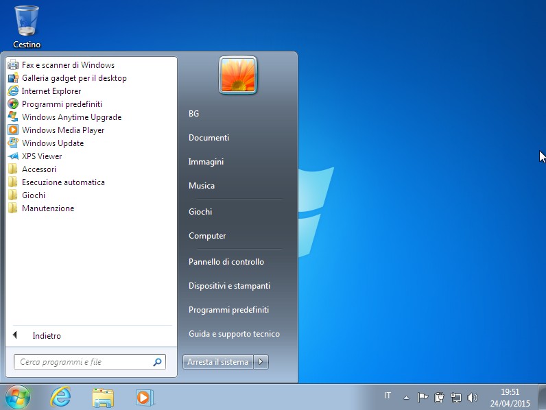Click the Cerca programmi e file search box

(89, 362)
